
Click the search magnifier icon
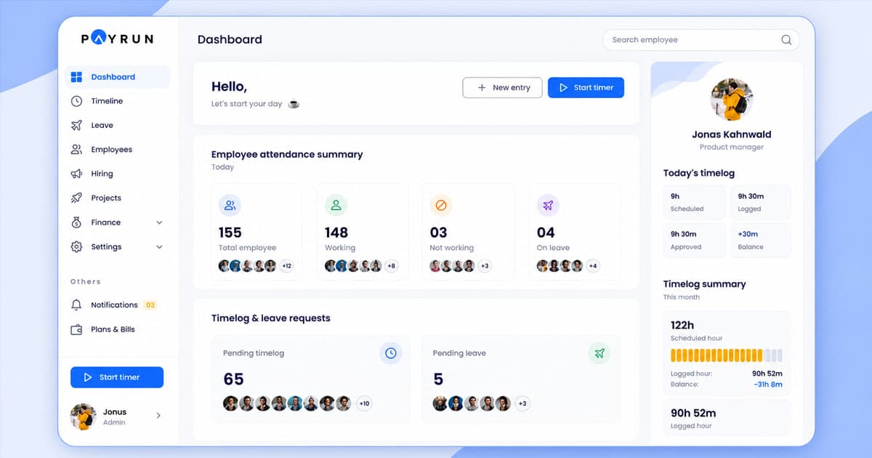(786, 40)
